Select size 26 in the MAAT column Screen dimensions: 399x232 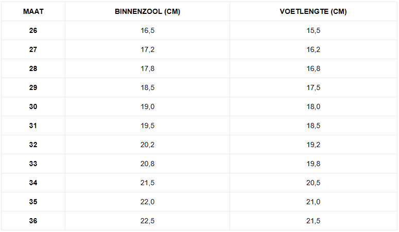33,30
